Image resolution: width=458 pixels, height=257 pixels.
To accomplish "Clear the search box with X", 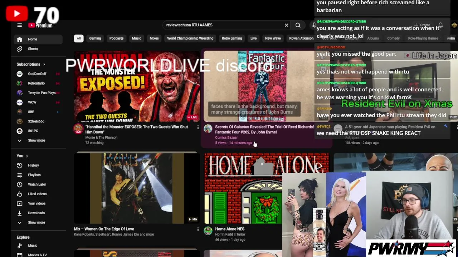I will point(286,25).
